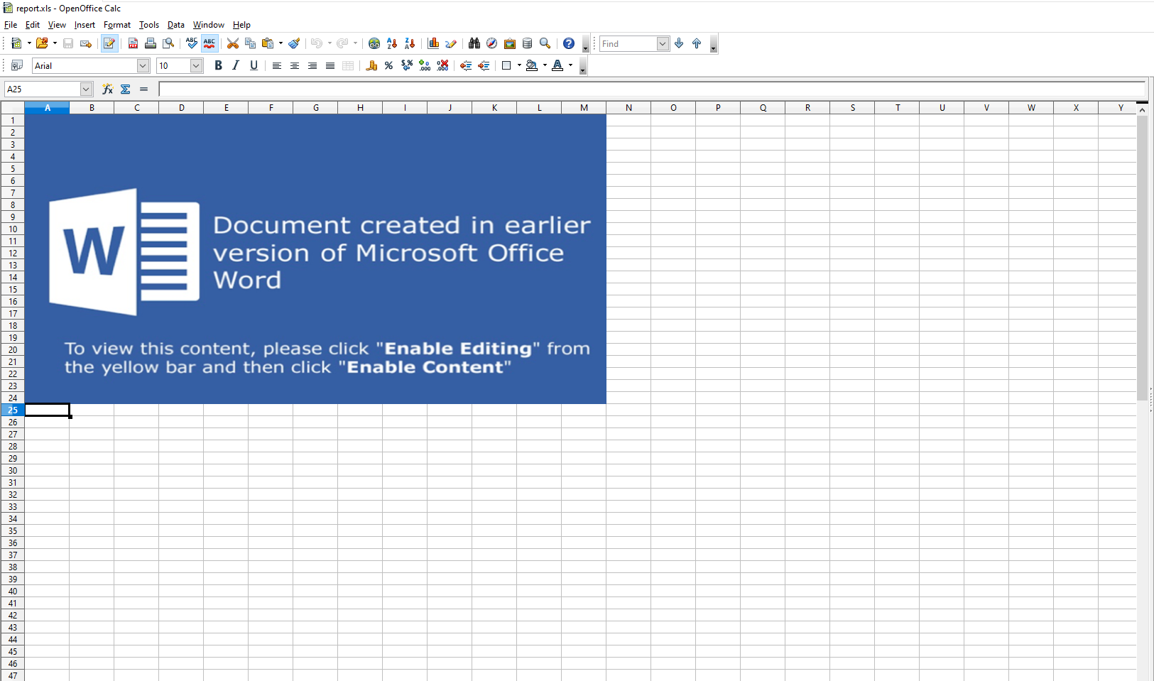Screen dimensions: 1154x681
Task: Apply the Font Color letter A
Action: coord(557,65)
